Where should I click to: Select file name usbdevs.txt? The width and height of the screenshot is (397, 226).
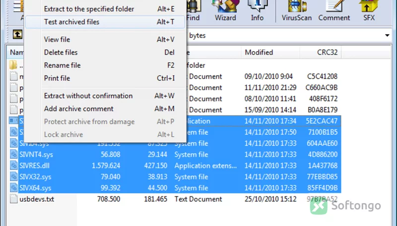pyautogui.click(x=37, y=199)
